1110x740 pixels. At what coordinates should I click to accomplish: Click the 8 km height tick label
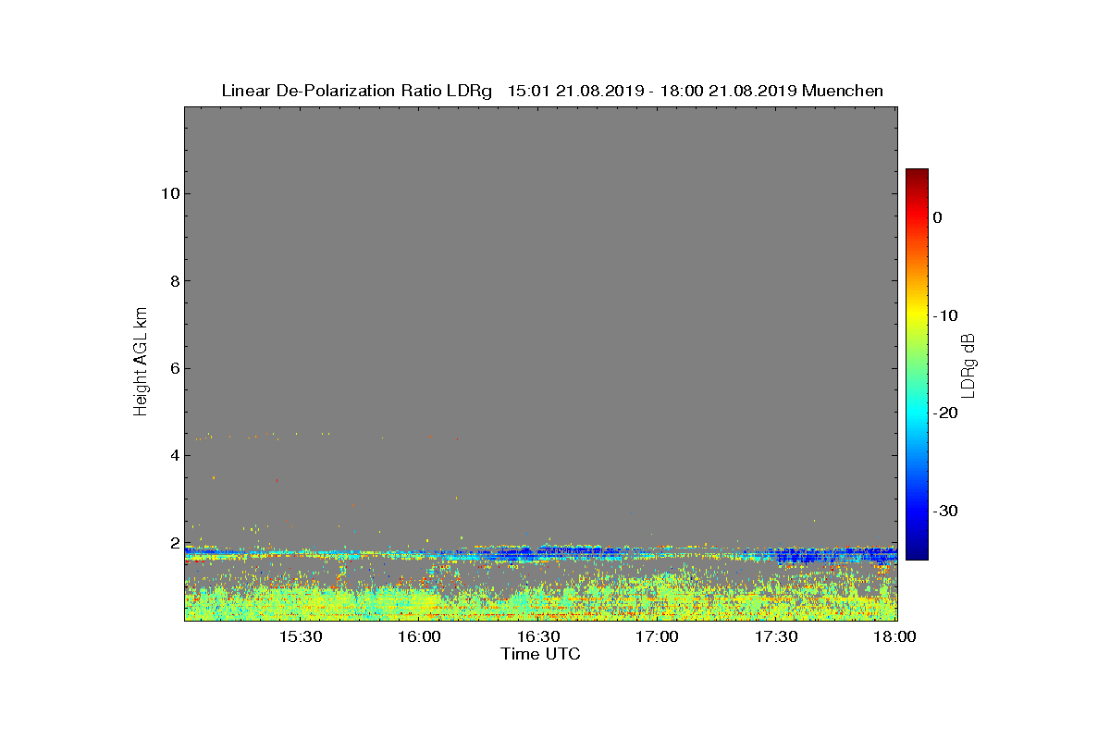coord(173,281)
